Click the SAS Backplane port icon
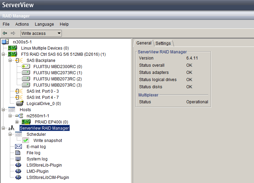 [19, 60]
